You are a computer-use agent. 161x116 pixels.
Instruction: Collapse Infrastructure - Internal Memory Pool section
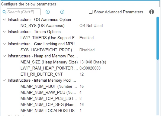(x=4, y=80)
